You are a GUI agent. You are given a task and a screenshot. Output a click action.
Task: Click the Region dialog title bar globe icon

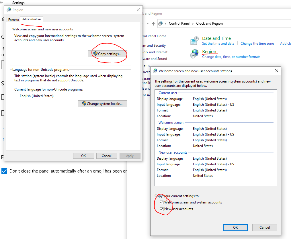[x=9, y=10]
